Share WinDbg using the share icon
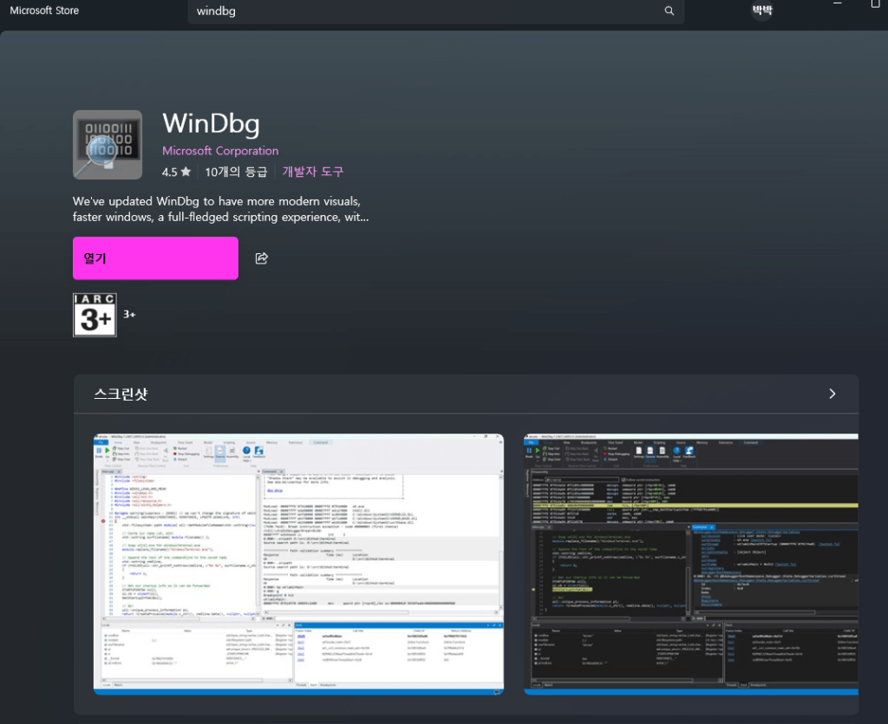The height and width of the screenshot is (724, 888). coord(261,258)
